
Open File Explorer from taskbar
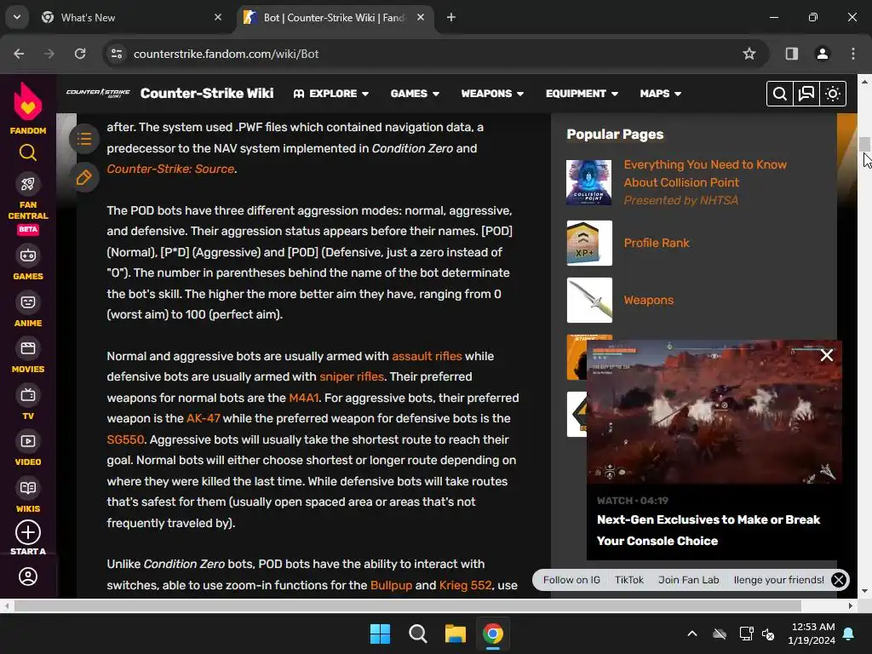tap(456, 634)
